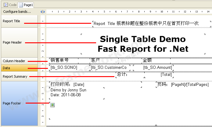
Task: Select the Page Header band label
Action: [12, 43]
